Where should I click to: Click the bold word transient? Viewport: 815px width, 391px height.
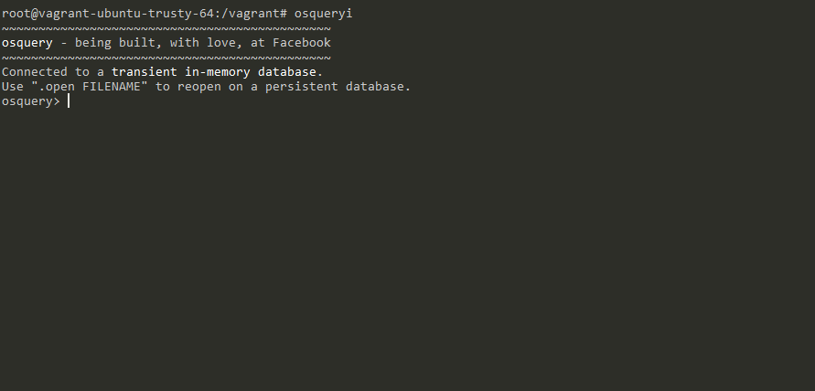pyautogui.click(x=145, y=71)
